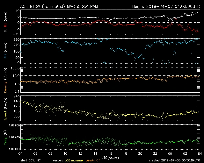The height and width of the screenshot is (163, 204).
Task: Click the "ACE RTSW (Estimated) MAG & SWEPAM" title
Action: point(59,6)
